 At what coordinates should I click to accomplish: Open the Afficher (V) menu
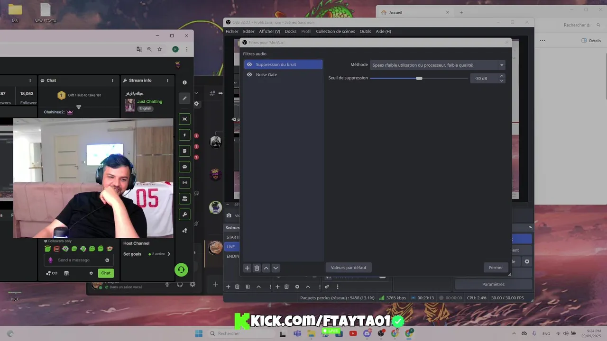269,31
